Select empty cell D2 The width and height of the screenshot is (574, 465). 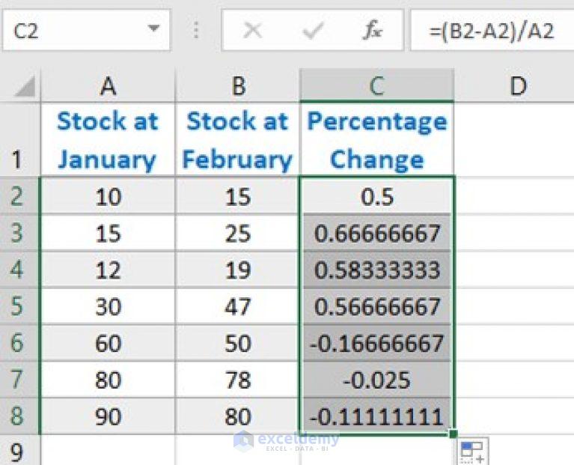click(x=515, y=196)
